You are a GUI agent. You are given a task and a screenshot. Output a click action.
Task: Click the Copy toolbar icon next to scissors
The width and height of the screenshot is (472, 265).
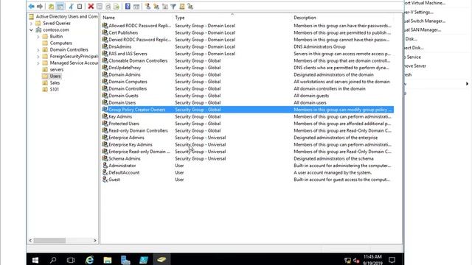tap(80, 7)
